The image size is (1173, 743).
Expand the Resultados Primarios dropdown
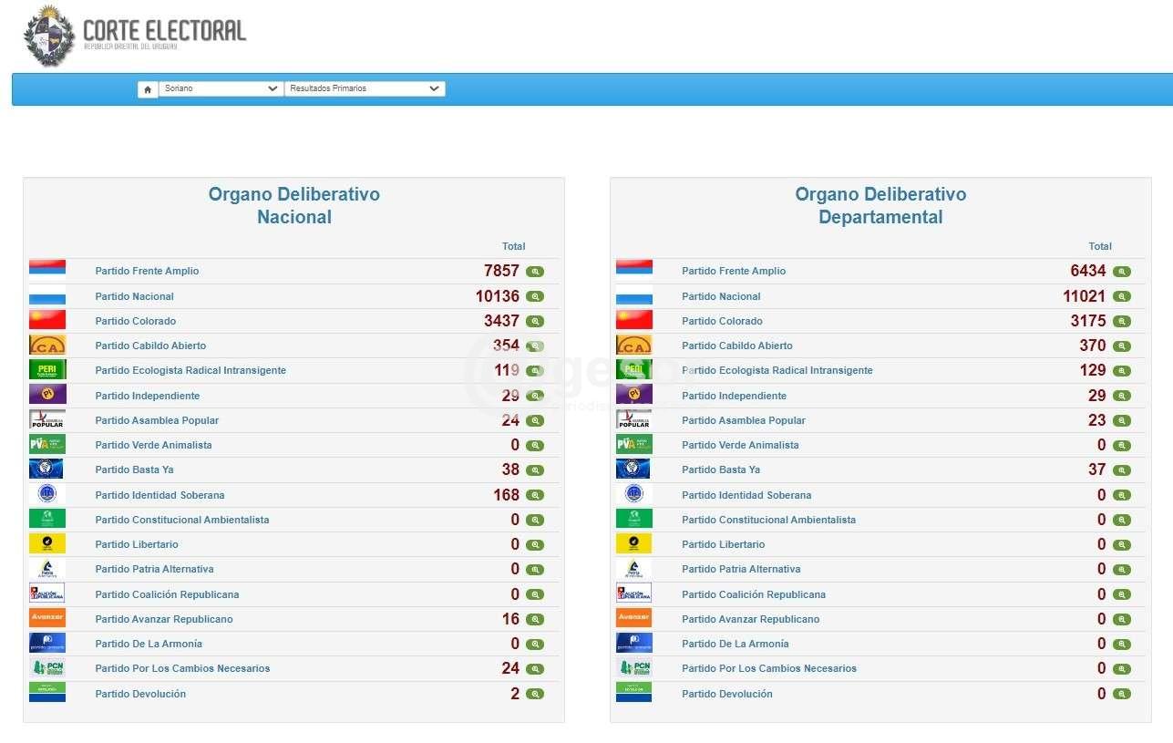click(365, 89)
